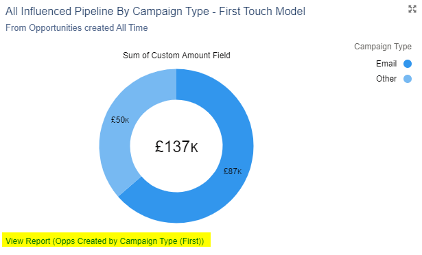The height and width of the screenshot is (255, 422).
Task: Click the word Report in the bottom link
Action: [38, 241]
